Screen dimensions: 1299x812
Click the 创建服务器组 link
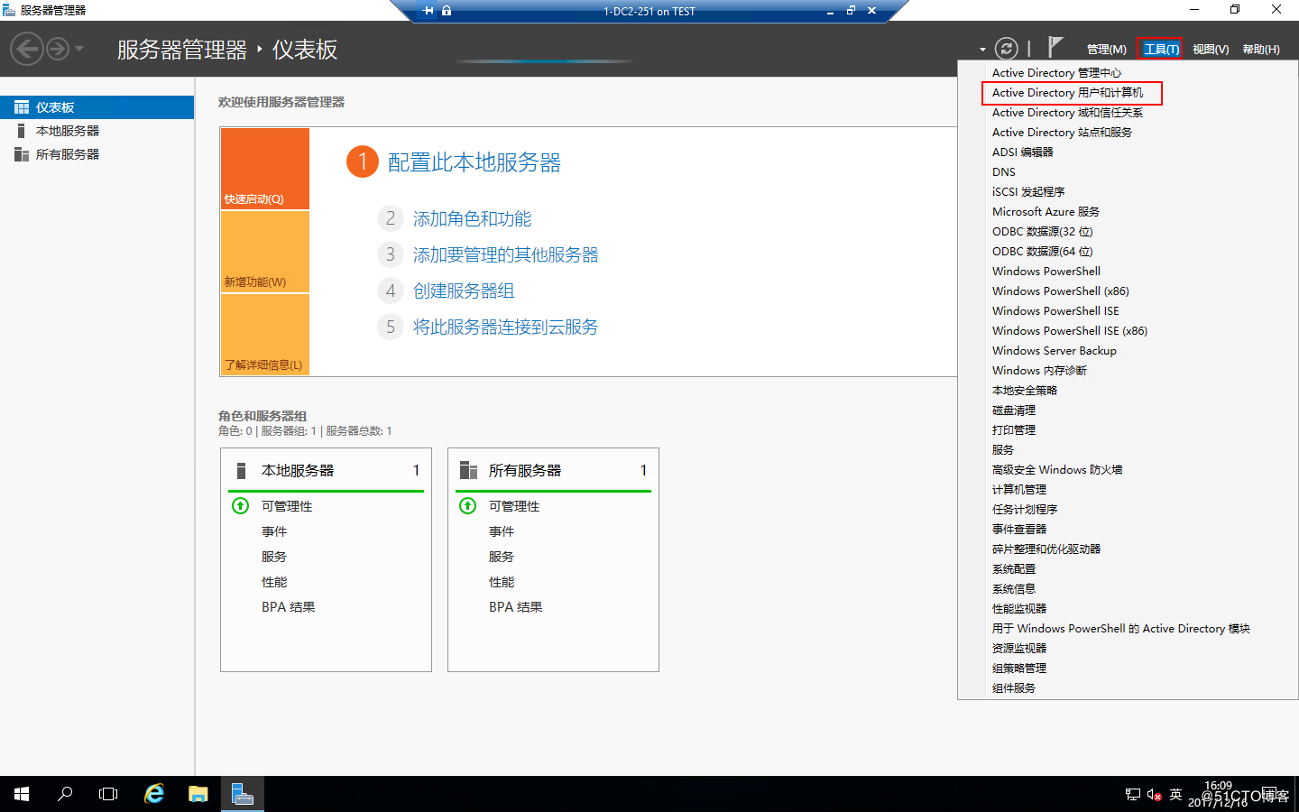[x=464, y=291]
